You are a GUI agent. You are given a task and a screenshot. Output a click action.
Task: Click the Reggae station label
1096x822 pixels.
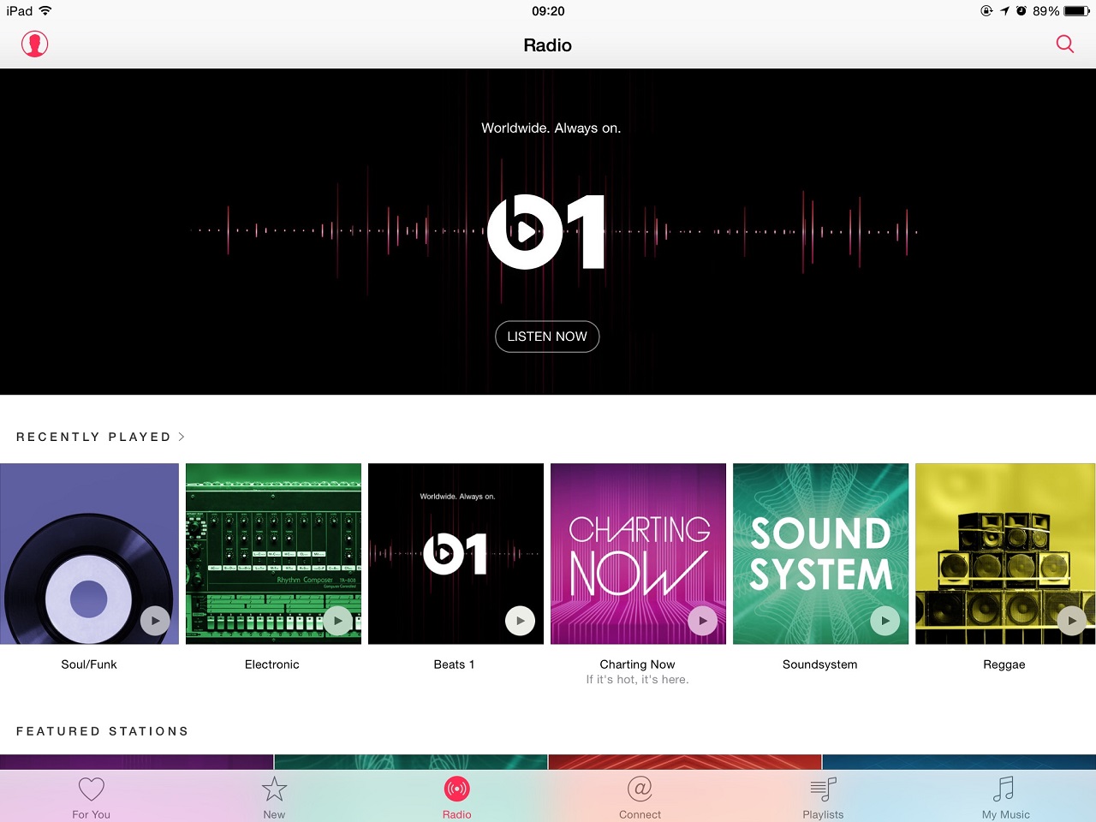pos(1004,664)
